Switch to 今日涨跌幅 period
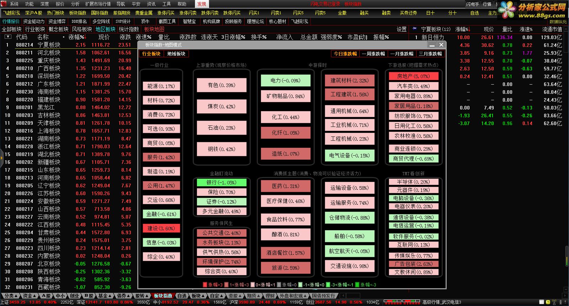The image size is (569, 306). [x=345, y=54]
